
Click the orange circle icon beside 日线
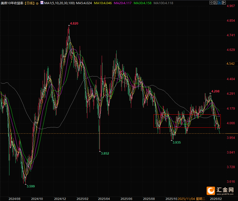[x=37, y=3]
